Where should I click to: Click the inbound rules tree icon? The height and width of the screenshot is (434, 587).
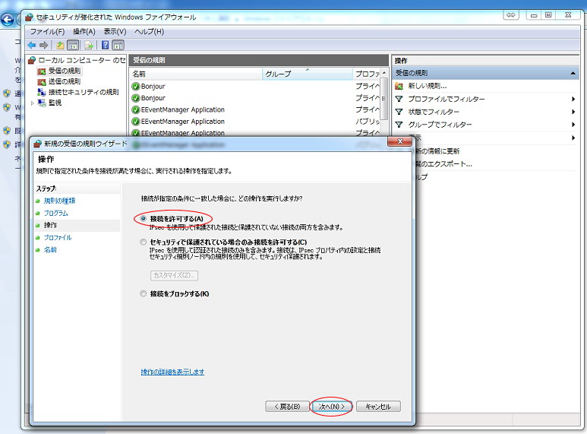[42, 71]
